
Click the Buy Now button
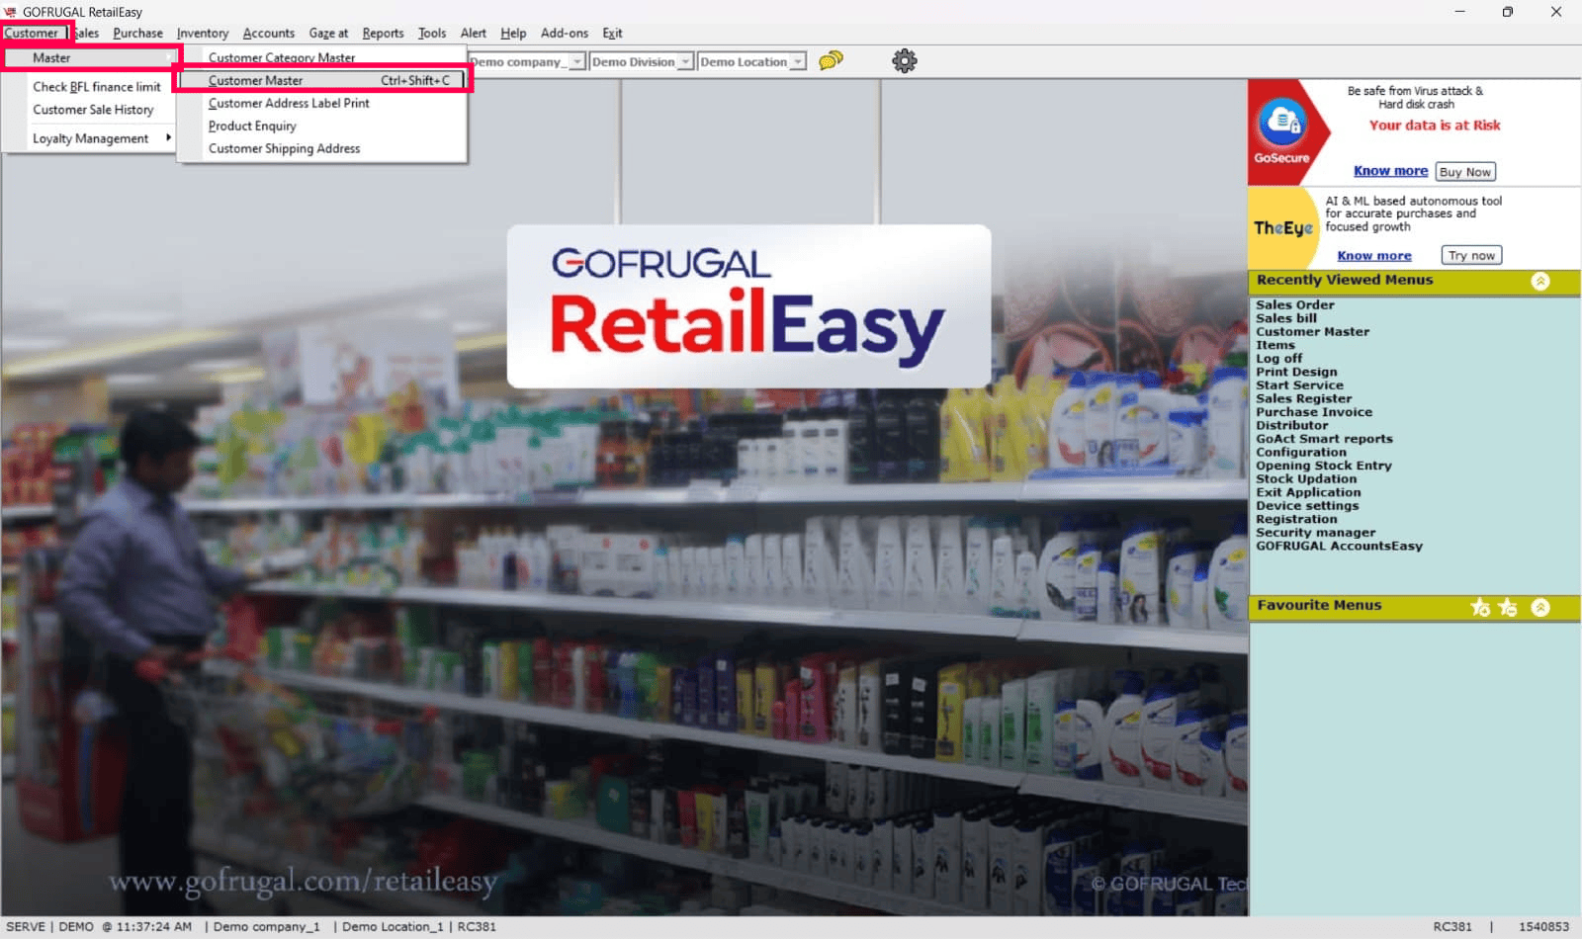pyautogui.click(x=1465, y=172)
